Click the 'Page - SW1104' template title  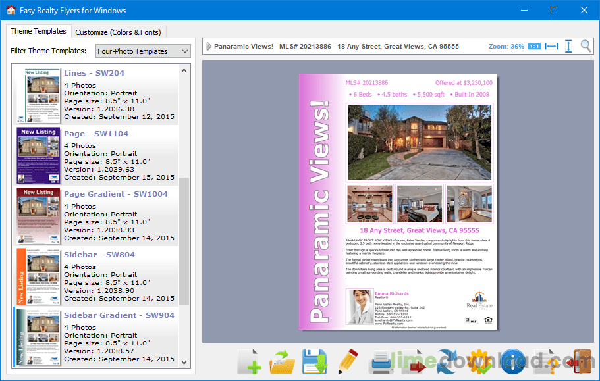click(x=96, y=134)
